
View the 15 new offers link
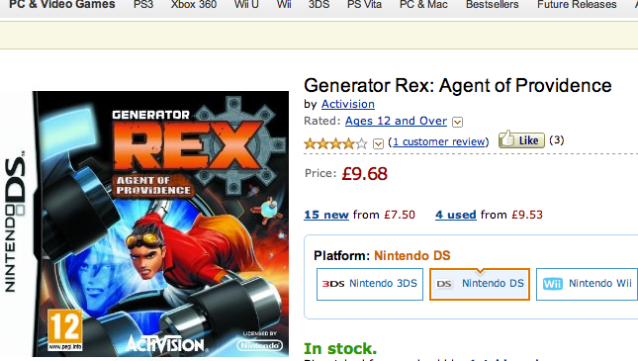(326, 215)
